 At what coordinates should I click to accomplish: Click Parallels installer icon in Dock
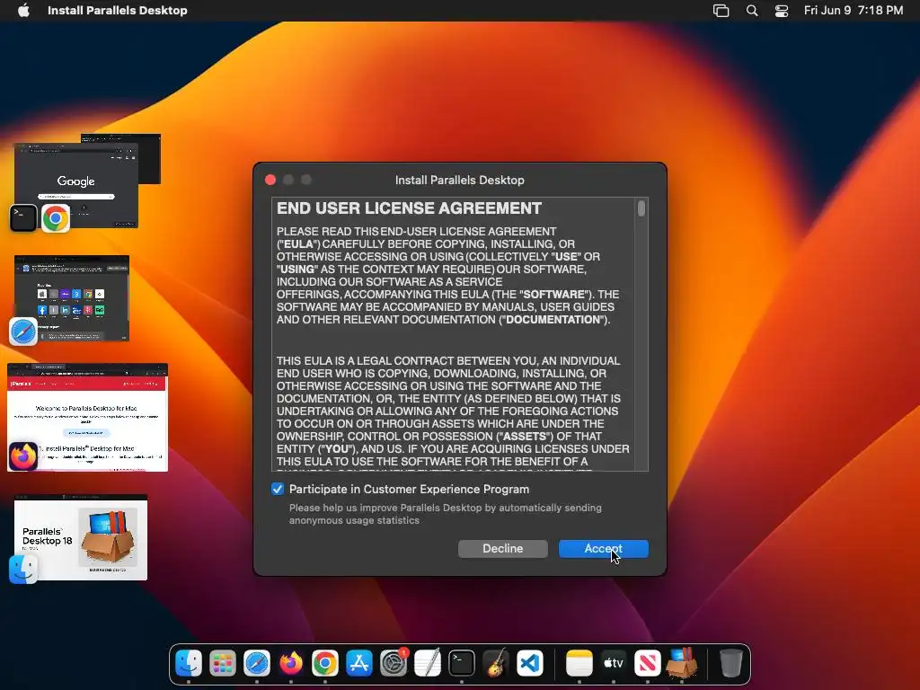(x=682, y=663)
